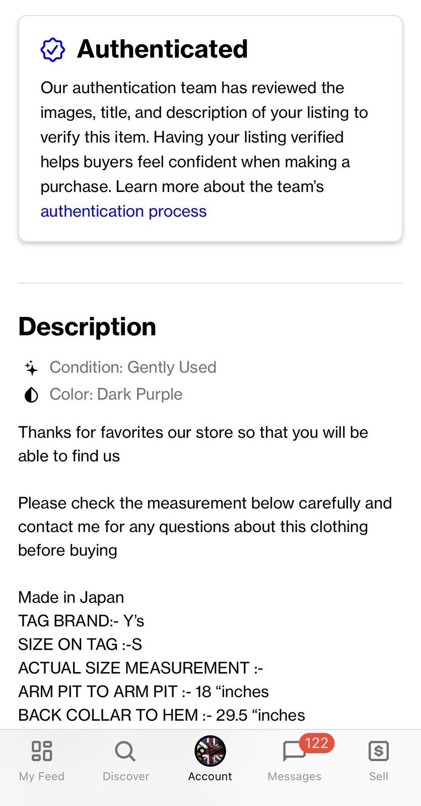421x806 pixels.
Task: Tap the Sell dollar icon
Action: pos(378,751)
